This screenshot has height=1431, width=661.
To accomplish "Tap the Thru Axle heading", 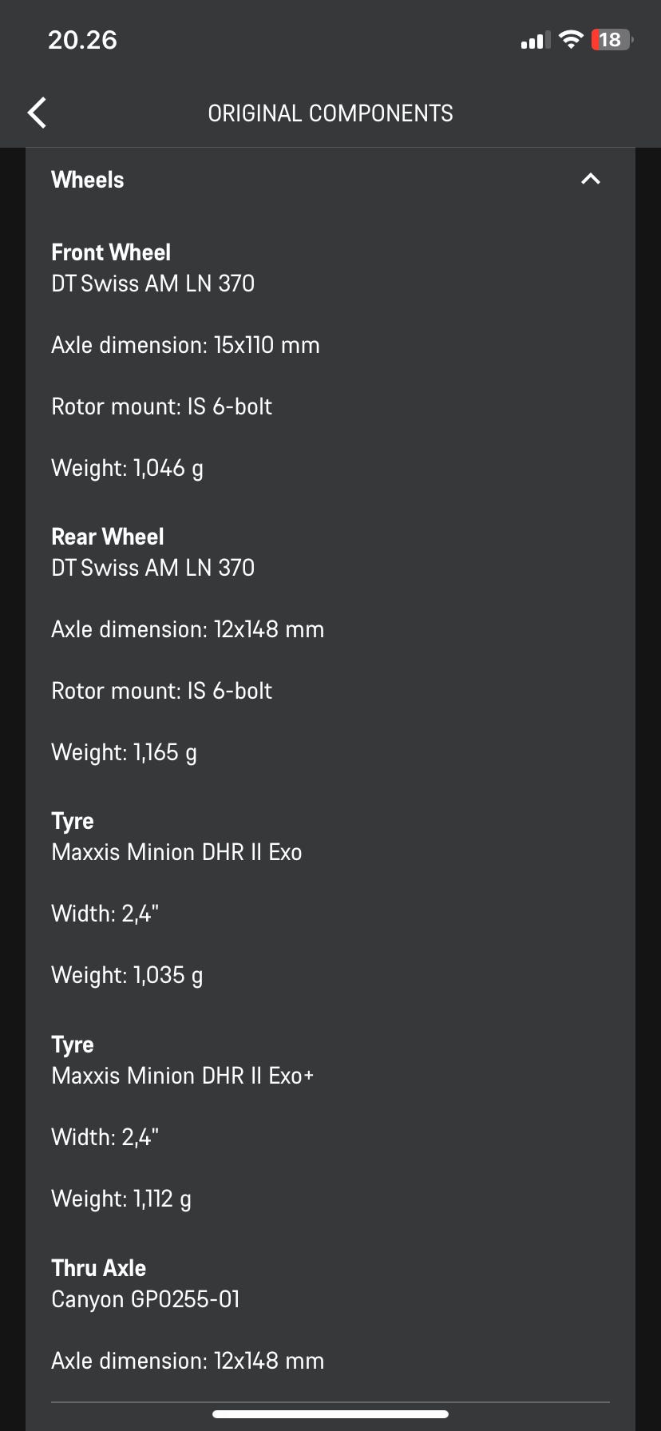I will [x=99, y=1268].
